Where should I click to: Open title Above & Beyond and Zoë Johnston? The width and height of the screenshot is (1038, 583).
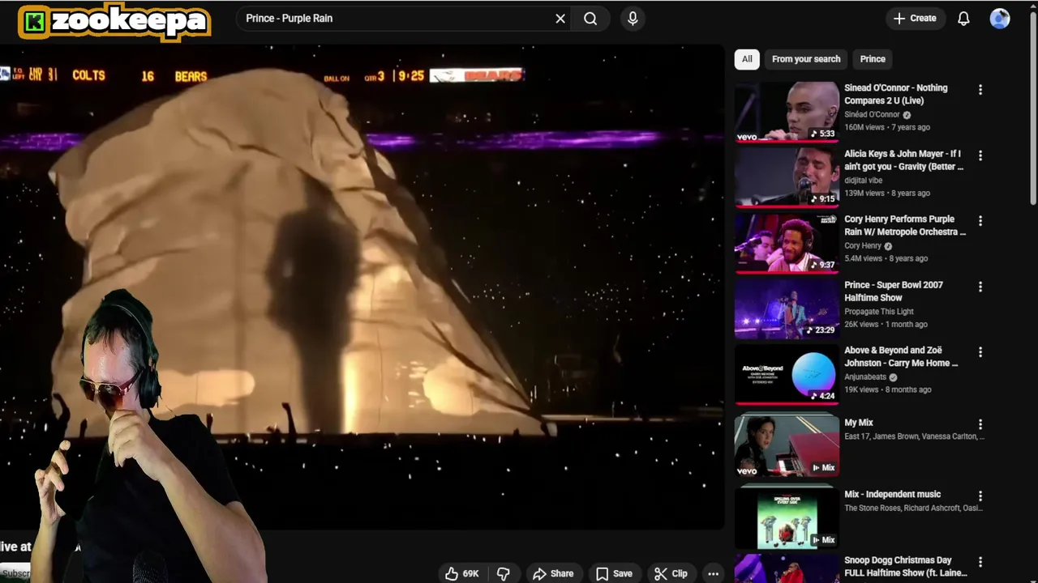click(x=901, y=357)
